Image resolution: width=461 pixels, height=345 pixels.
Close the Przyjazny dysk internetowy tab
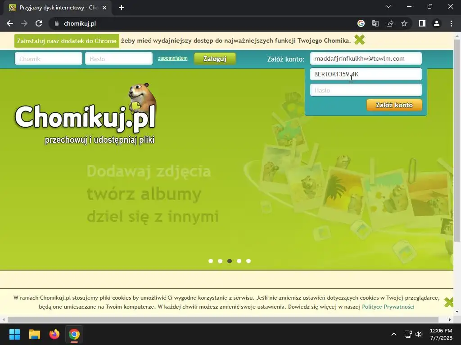tap(104, 8)
